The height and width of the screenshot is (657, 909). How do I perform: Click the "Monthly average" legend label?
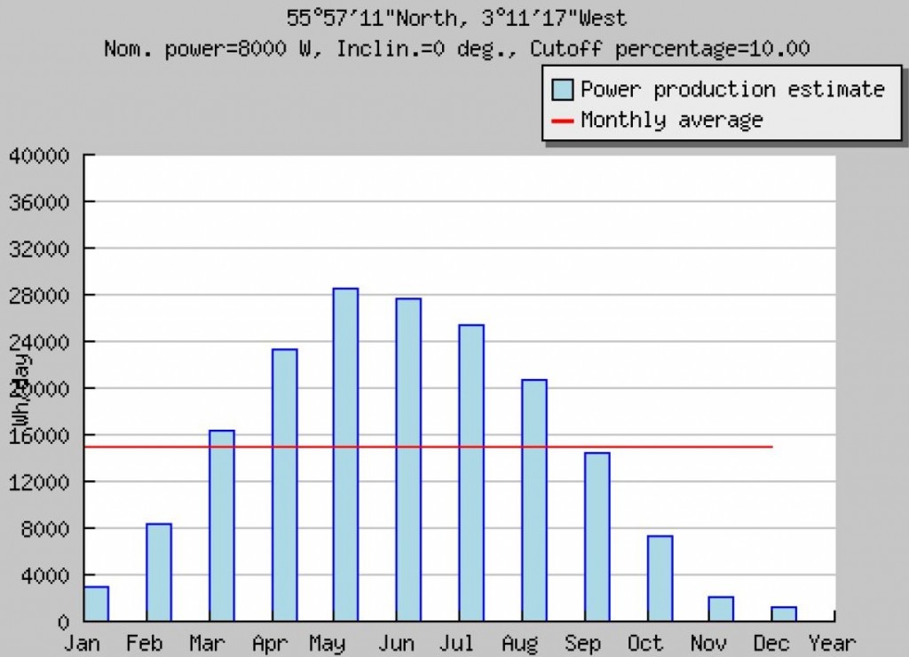point(671,120)
